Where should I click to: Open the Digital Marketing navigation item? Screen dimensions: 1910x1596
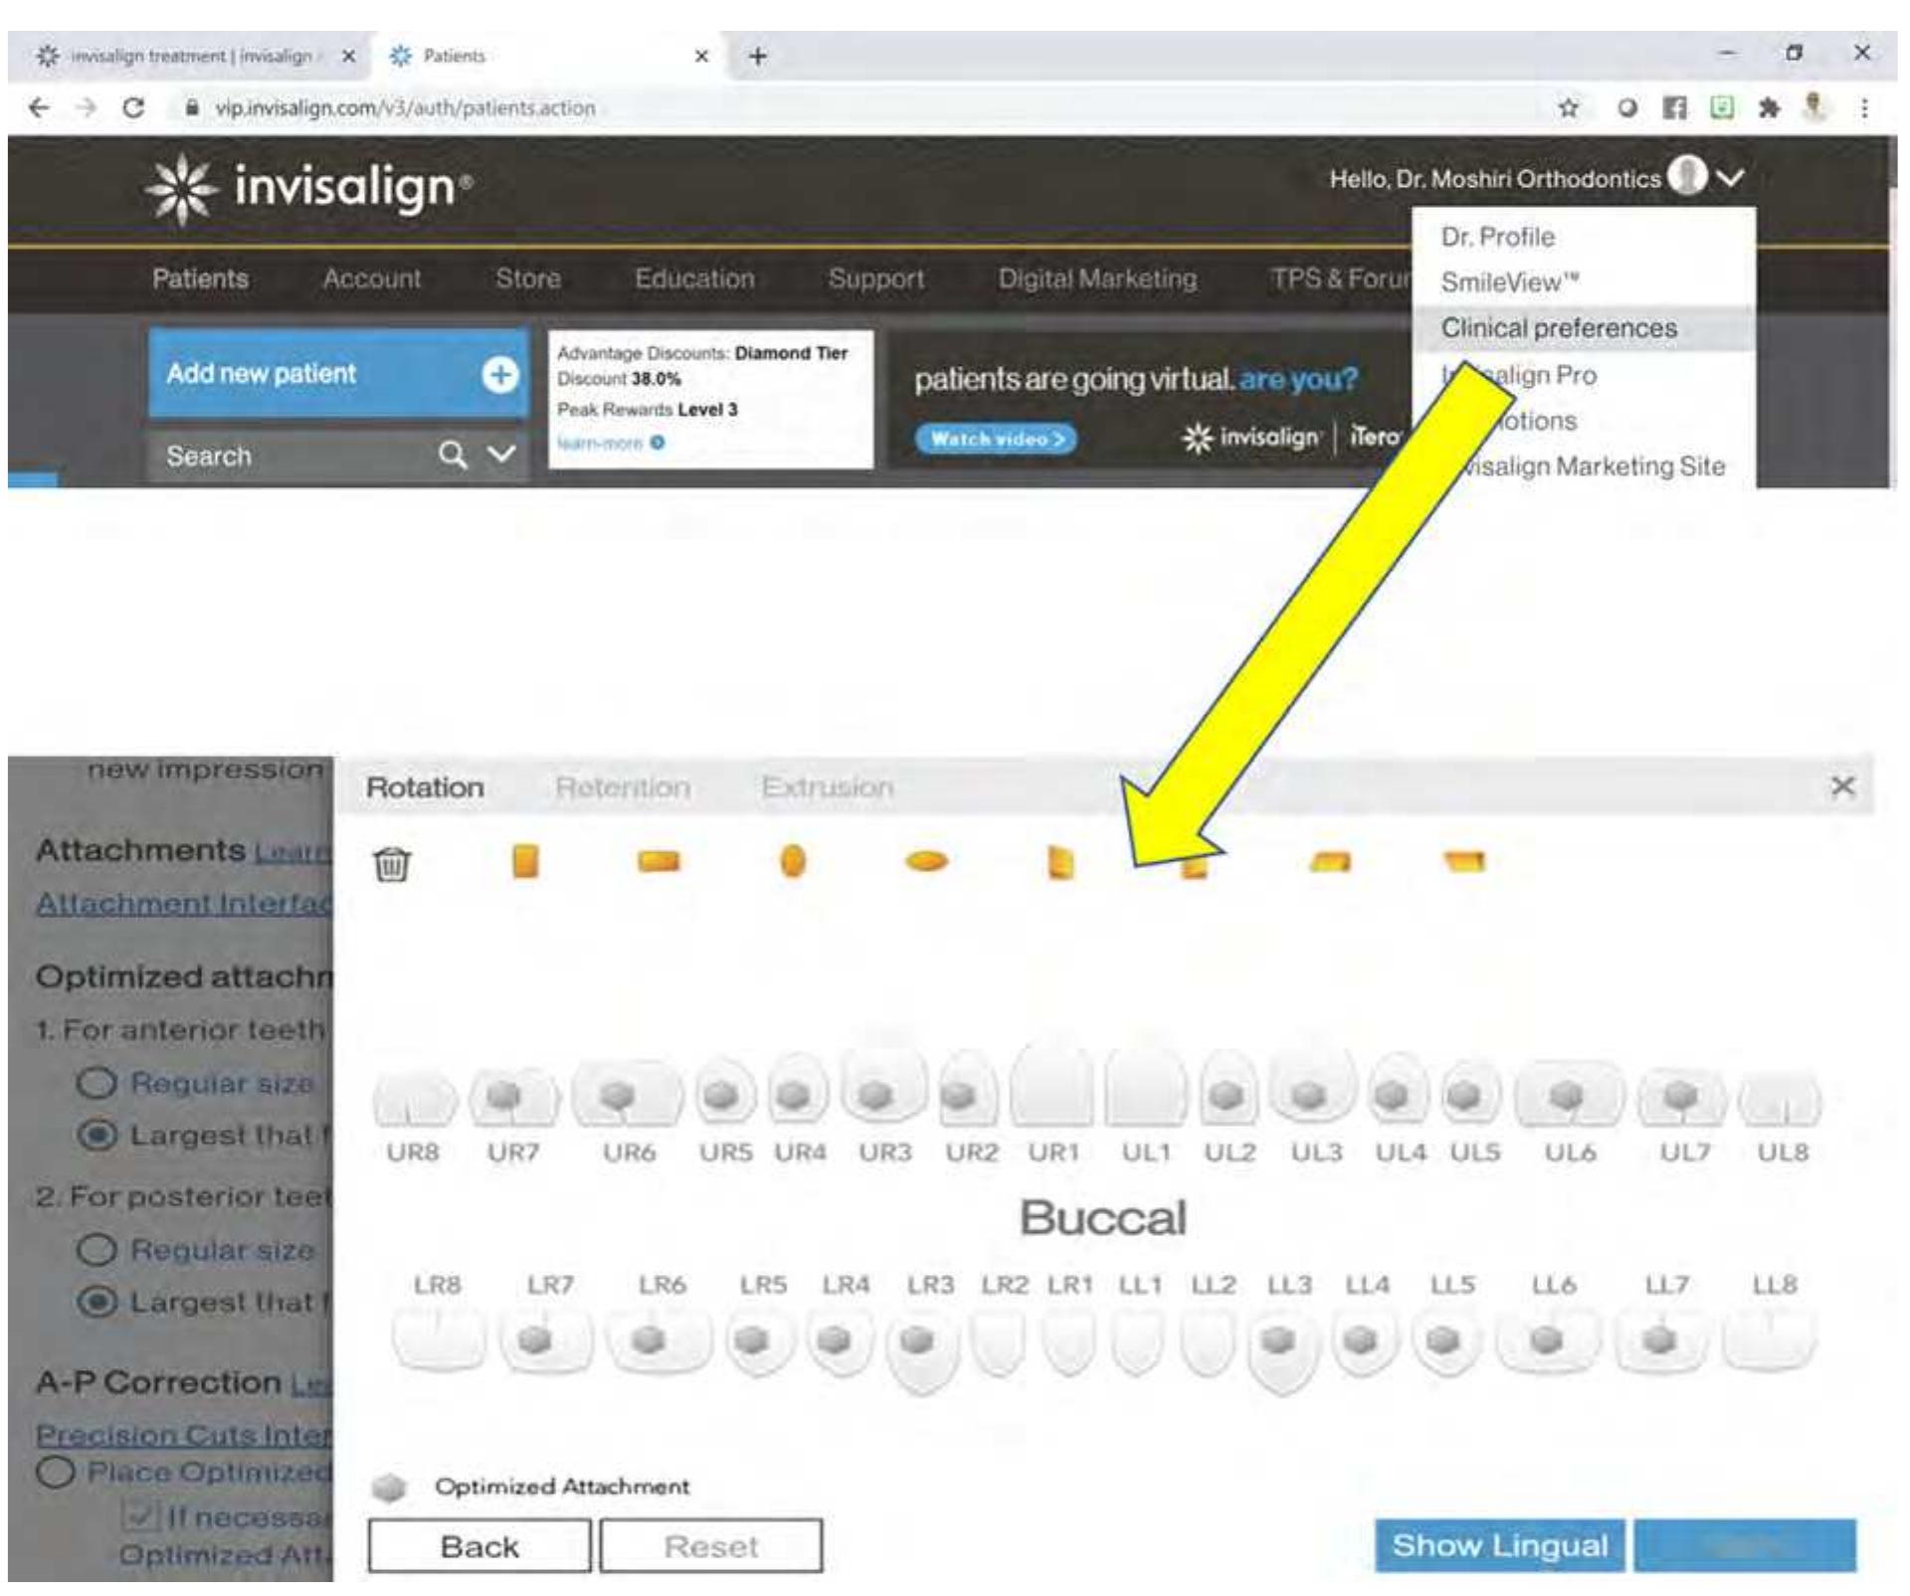pyautogui.click(x=1097, y=278)
